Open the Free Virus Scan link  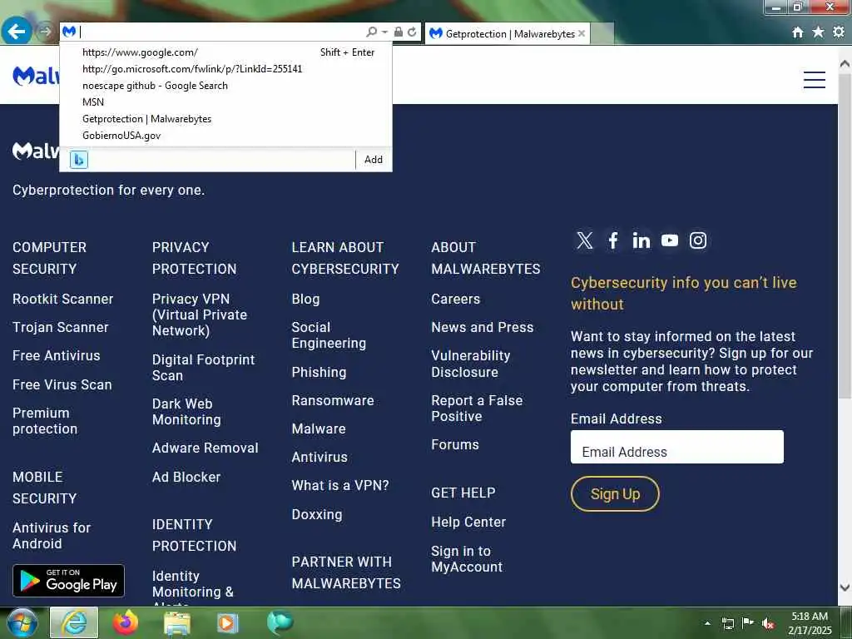(x=62, y=384)
